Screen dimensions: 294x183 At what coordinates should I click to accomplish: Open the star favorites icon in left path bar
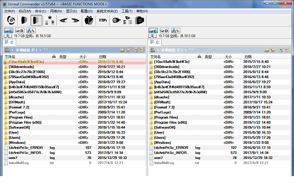(x=136, y=50)
